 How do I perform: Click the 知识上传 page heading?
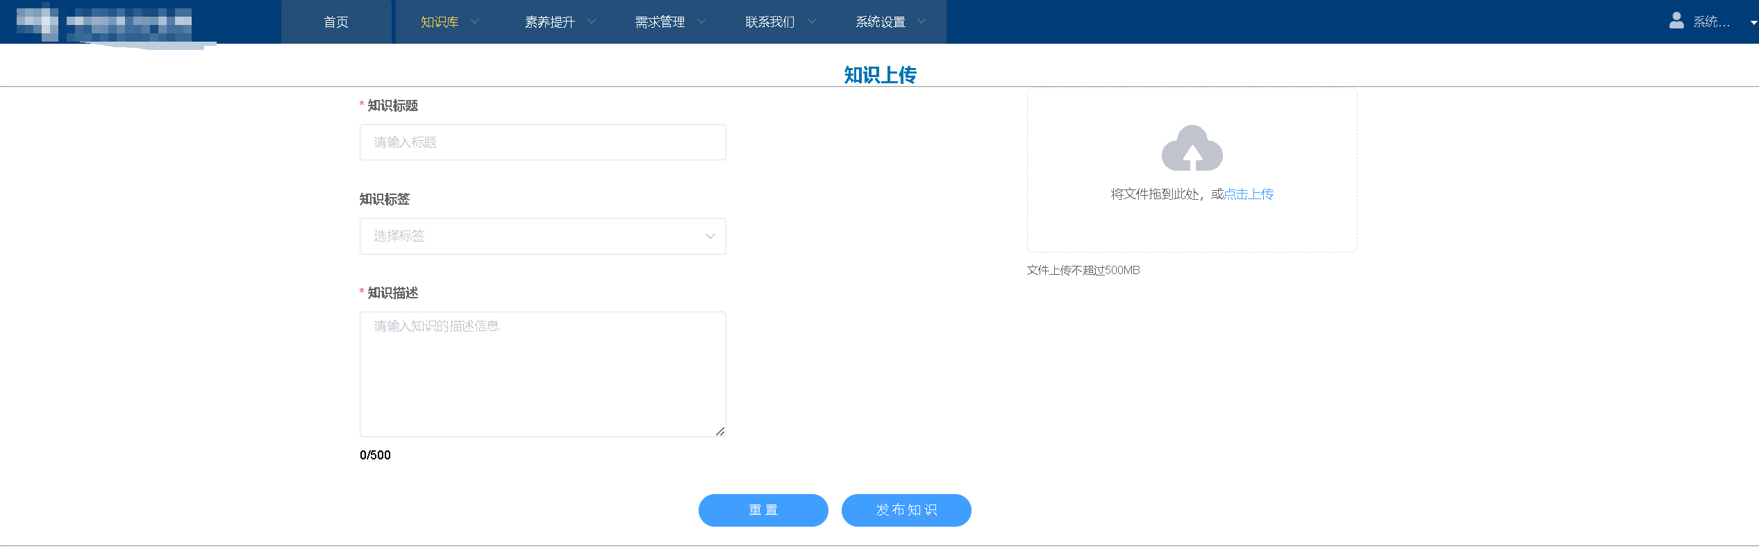pos(880,74)
